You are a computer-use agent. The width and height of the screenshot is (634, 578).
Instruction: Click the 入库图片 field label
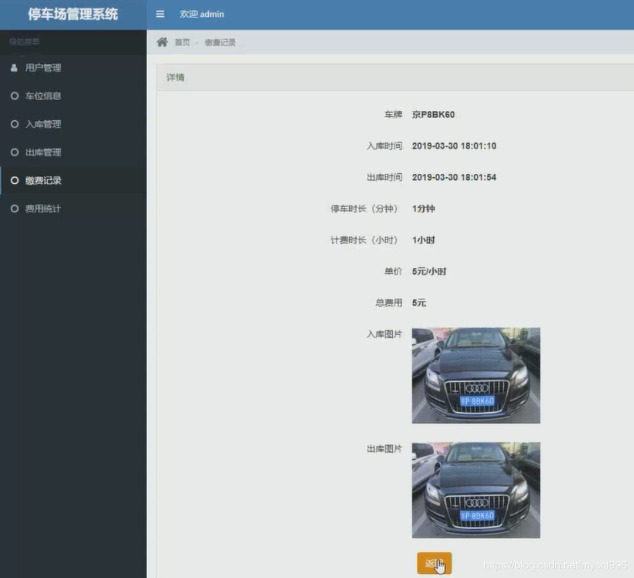pyautogui.click(x=384, y=334)
